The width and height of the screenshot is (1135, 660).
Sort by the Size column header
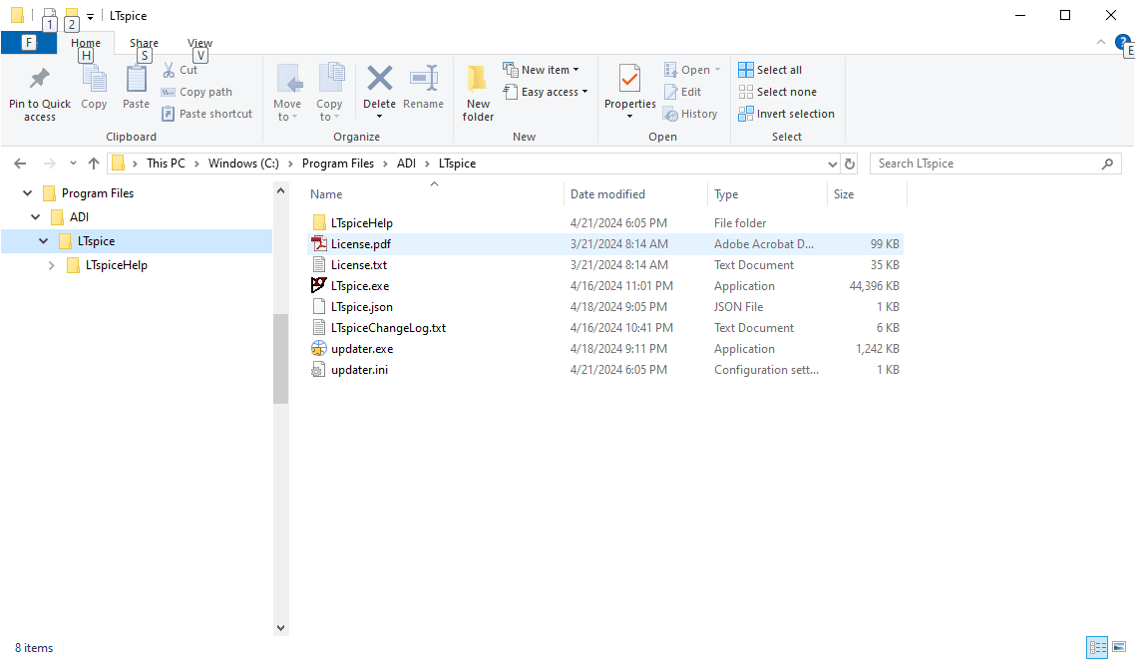[844, 194]
